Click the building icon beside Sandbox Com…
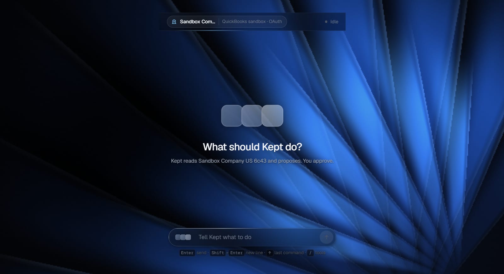 click(x=174, y=22)
